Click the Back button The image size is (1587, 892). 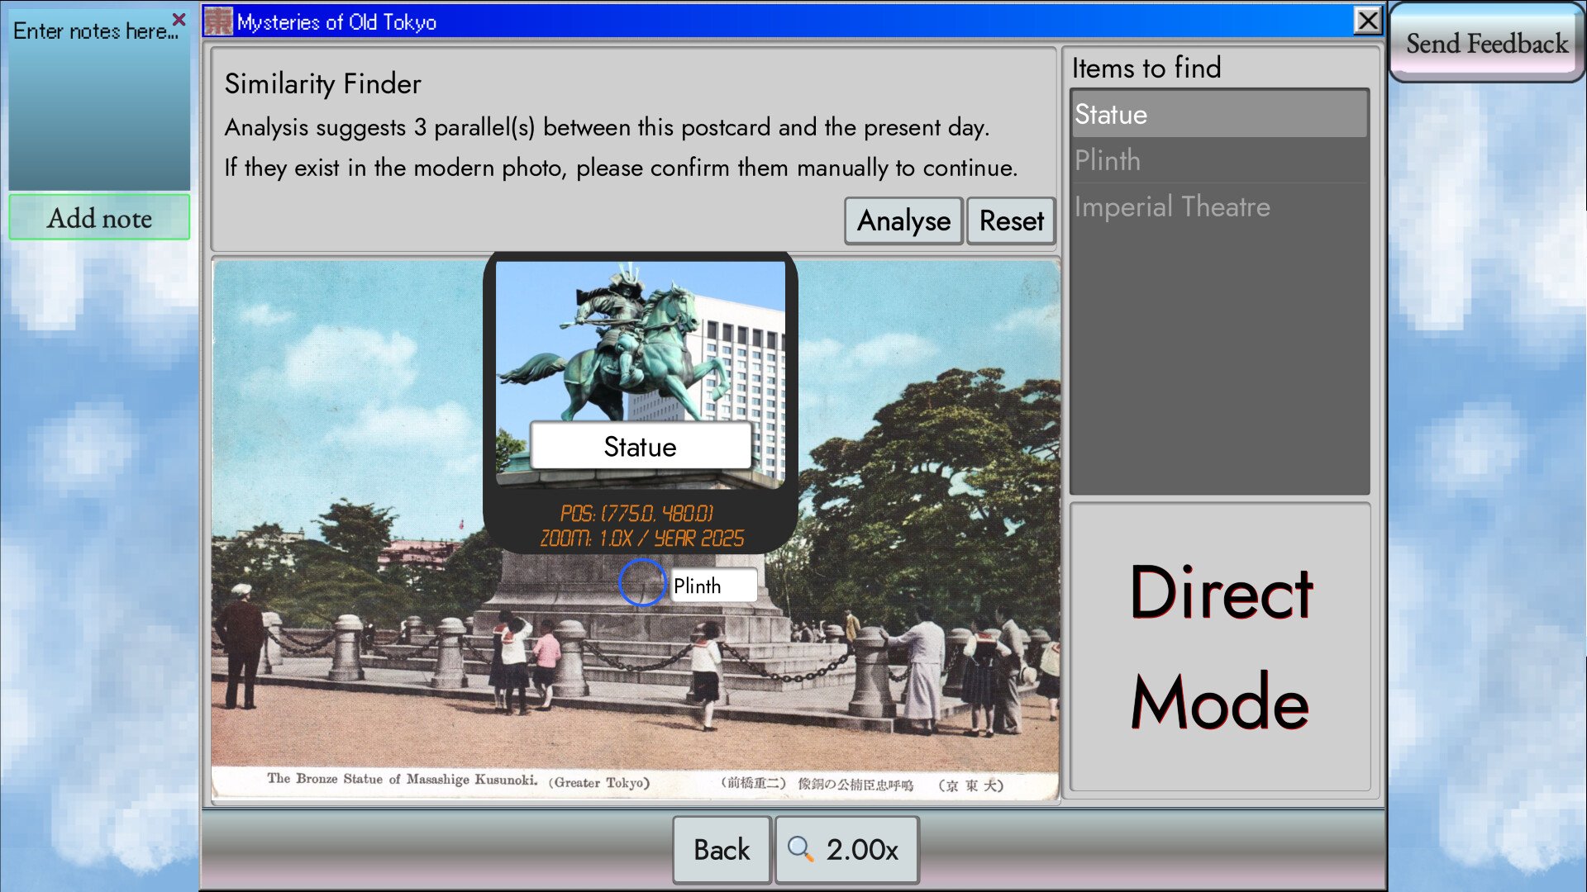tap(722, 849)
